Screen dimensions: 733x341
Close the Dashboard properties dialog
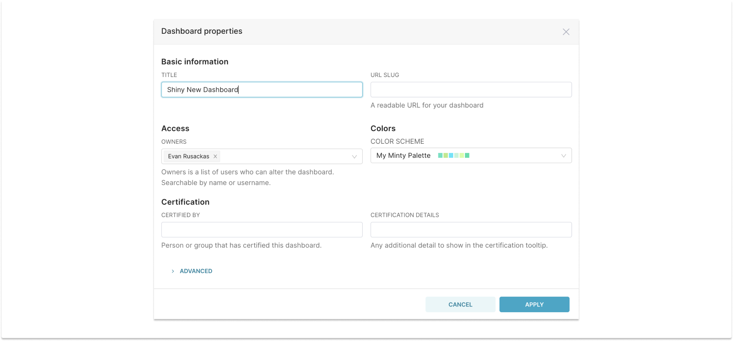(x=566, y=32)
